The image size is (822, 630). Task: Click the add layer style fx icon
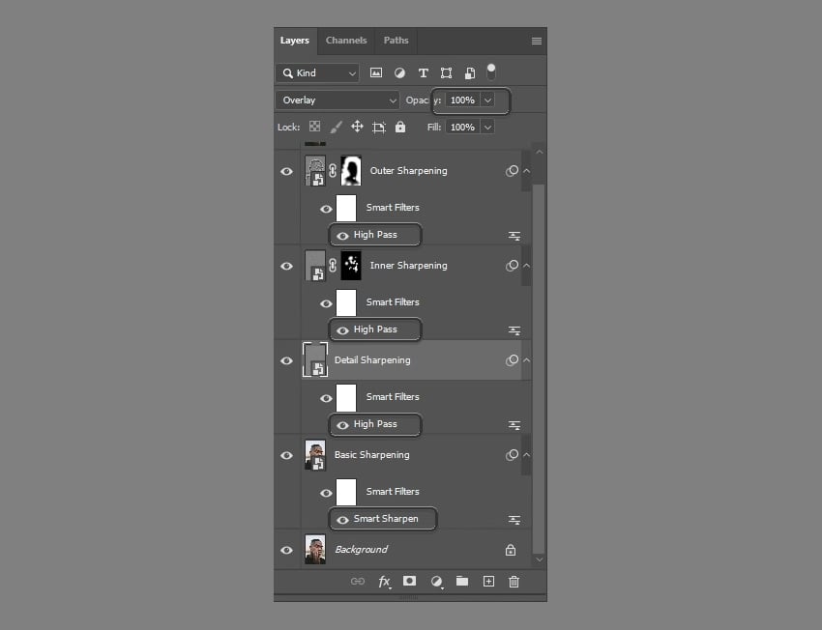pos(384,582)
